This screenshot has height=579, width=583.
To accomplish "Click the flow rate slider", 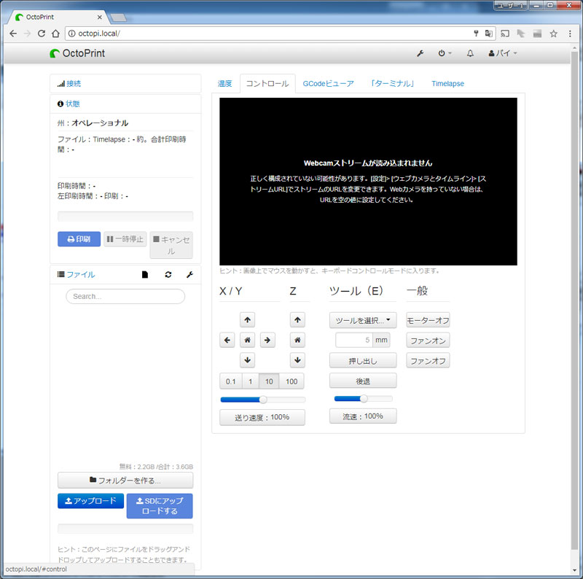I will click(x=363, y=399).
